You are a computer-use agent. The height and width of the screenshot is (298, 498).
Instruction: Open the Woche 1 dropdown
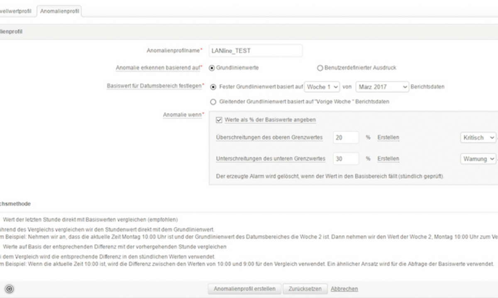point(322,87)
